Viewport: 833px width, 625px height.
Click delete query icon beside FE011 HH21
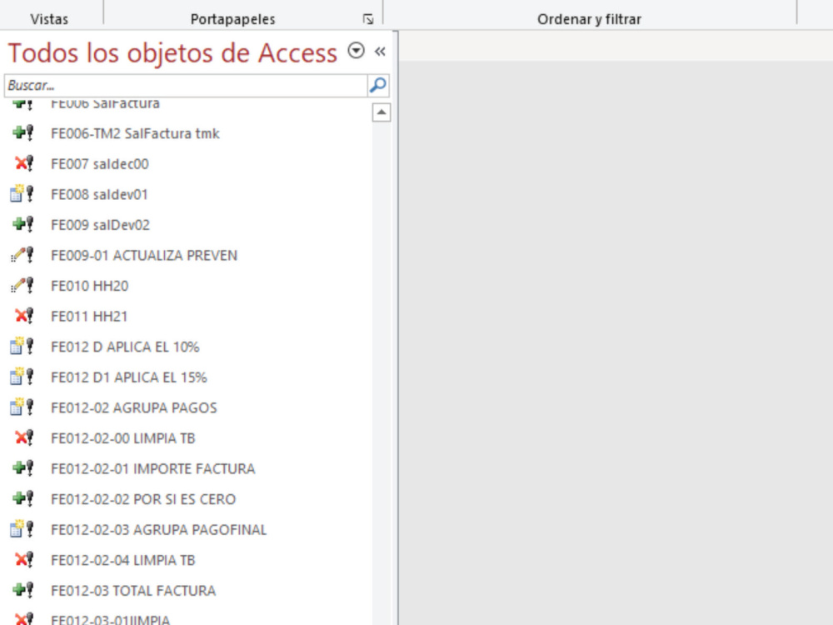[23, 316]
